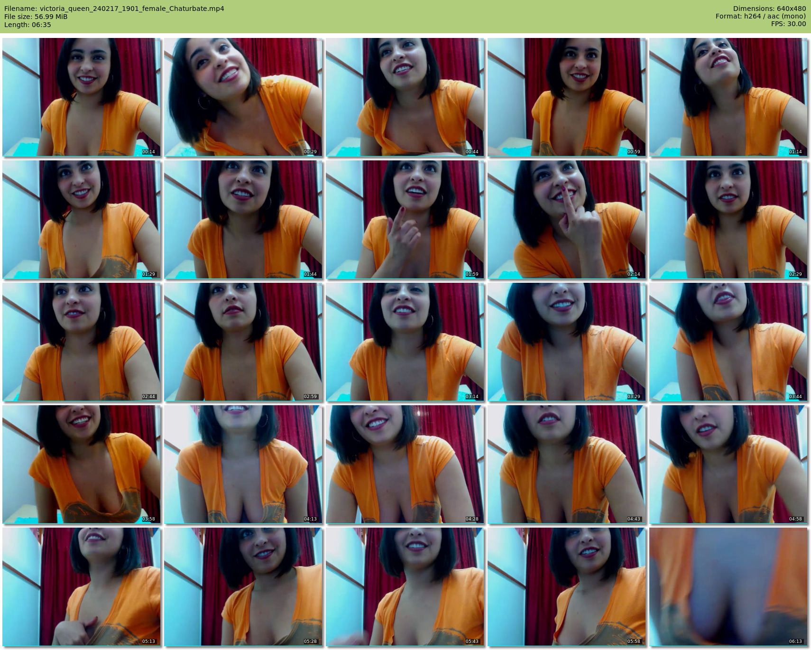Select the thumbnail stamped 03:14

(x=405, y=342)
